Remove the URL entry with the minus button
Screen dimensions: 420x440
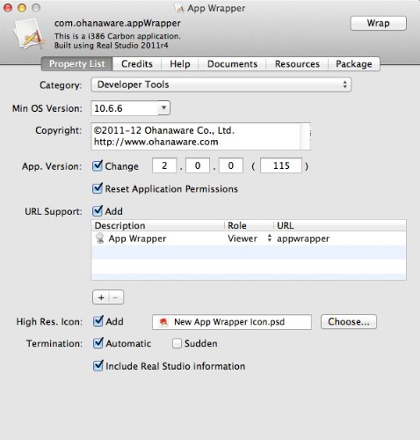pyautogui.click(x=116, y=297)
